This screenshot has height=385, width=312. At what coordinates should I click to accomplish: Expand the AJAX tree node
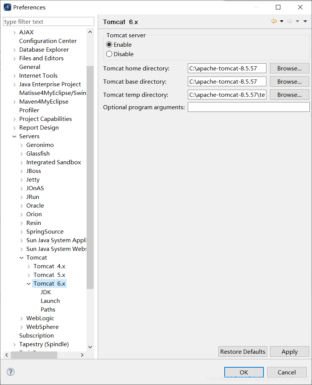point(14,32)
